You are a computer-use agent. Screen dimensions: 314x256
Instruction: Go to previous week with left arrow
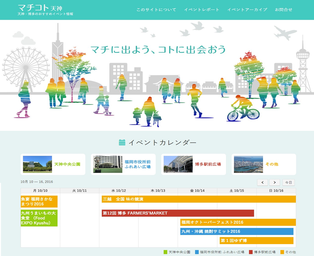pos(262,183)
